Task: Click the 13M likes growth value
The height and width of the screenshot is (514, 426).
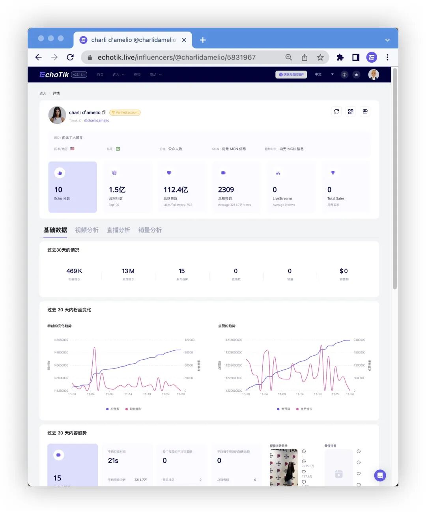Action: [128, 271]
